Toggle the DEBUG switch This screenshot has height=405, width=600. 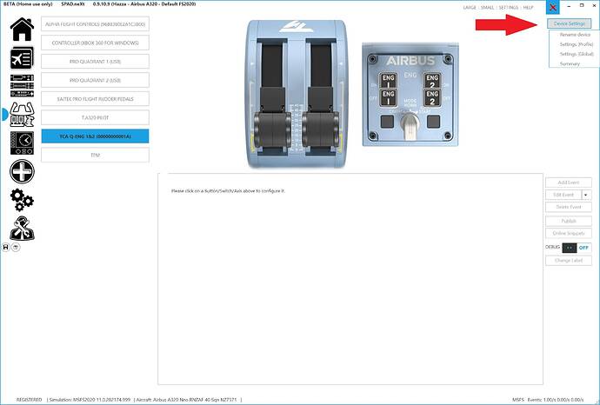point(577,248)
